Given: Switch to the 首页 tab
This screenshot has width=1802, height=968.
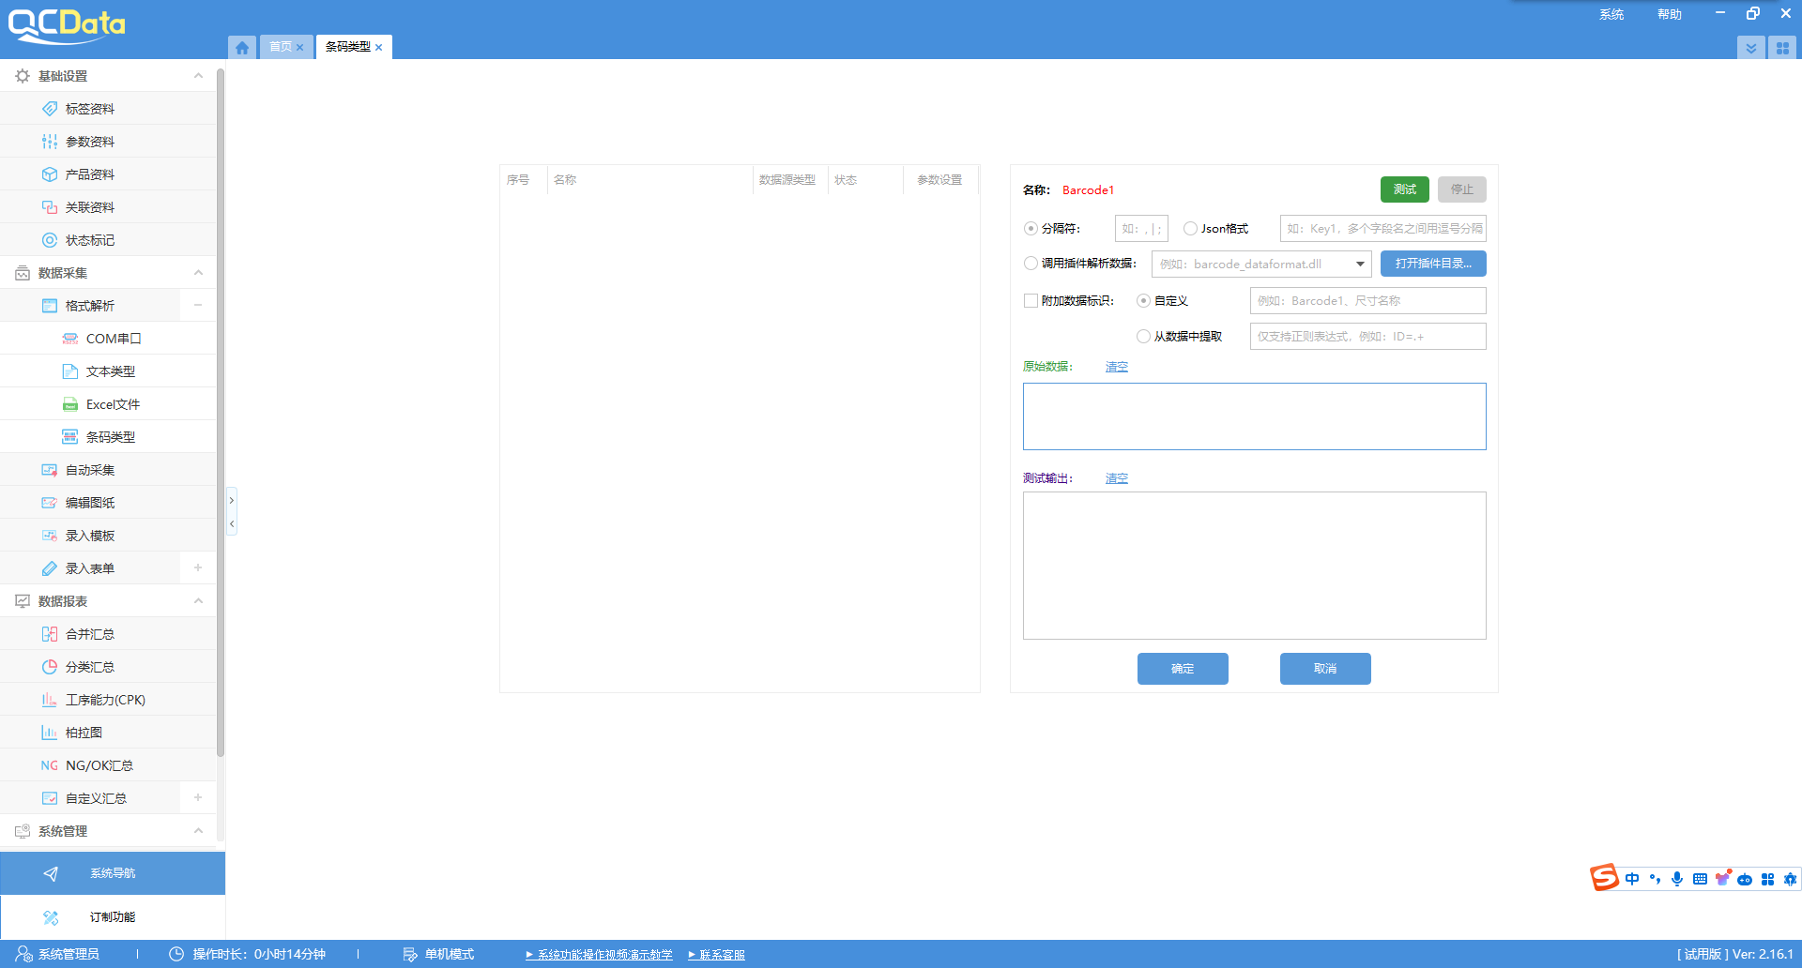Looking at the screenshot, I should 280,47.
